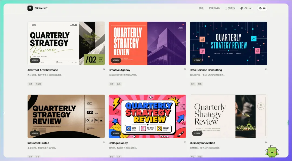Select the College Candy title
This screenshot has height=161, width=292.
pyautogui.click(x=118, y=143)
